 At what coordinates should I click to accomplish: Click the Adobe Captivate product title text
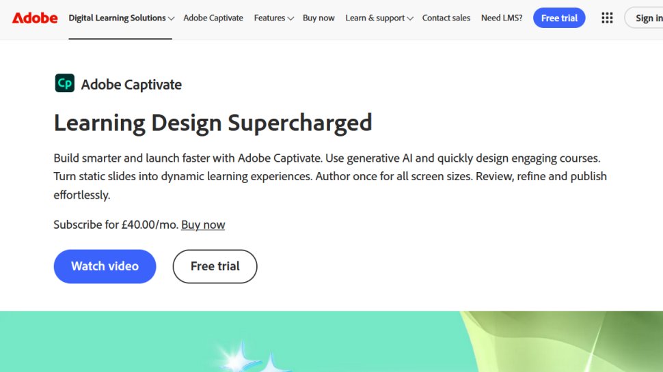131,85
